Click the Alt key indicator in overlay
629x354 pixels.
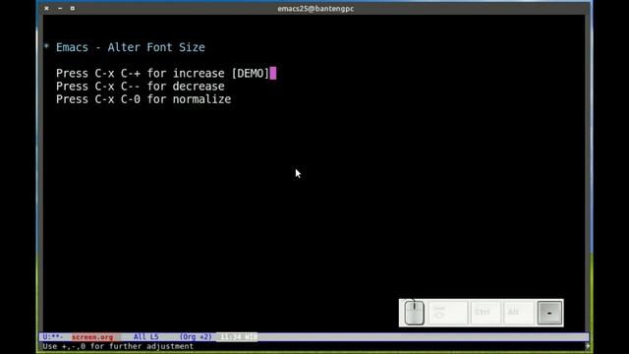pyautogui.click(x=518, y=313)
